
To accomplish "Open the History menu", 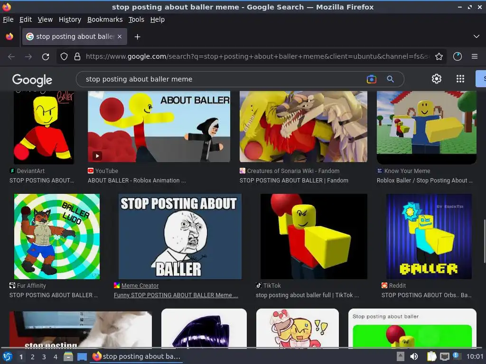I will [x=70, y=19].
